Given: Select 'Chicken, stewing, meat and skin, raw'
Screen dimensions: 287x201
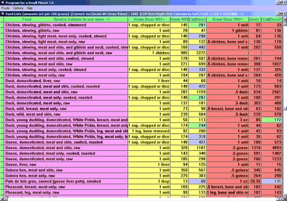Looking at the screenshot, I should point(66,64).
